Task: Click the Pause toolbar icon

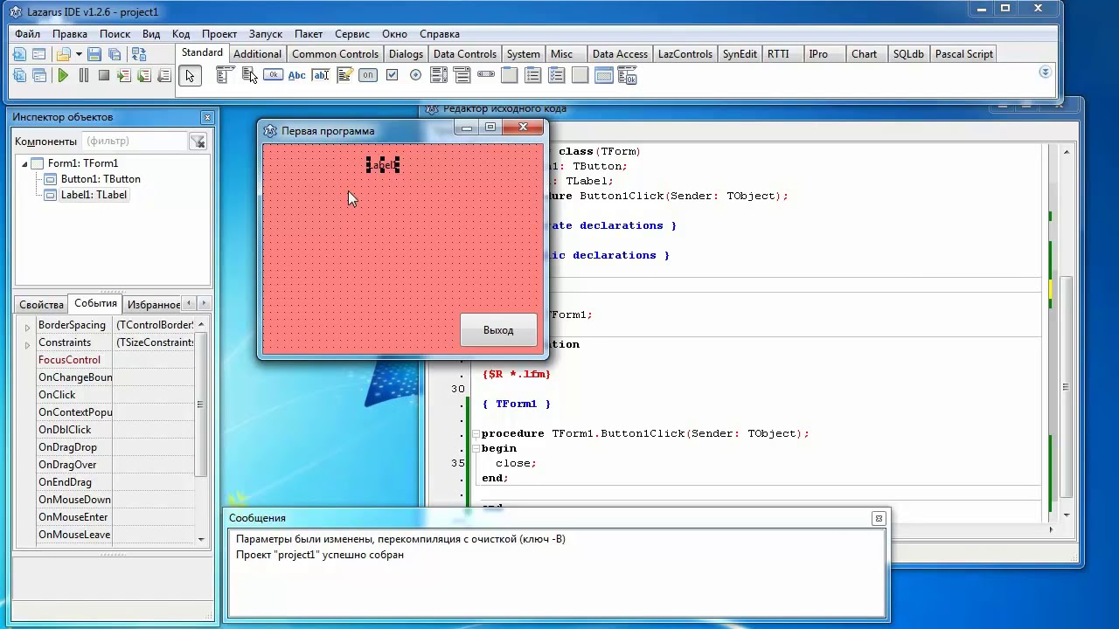Action: coord(84,76)
